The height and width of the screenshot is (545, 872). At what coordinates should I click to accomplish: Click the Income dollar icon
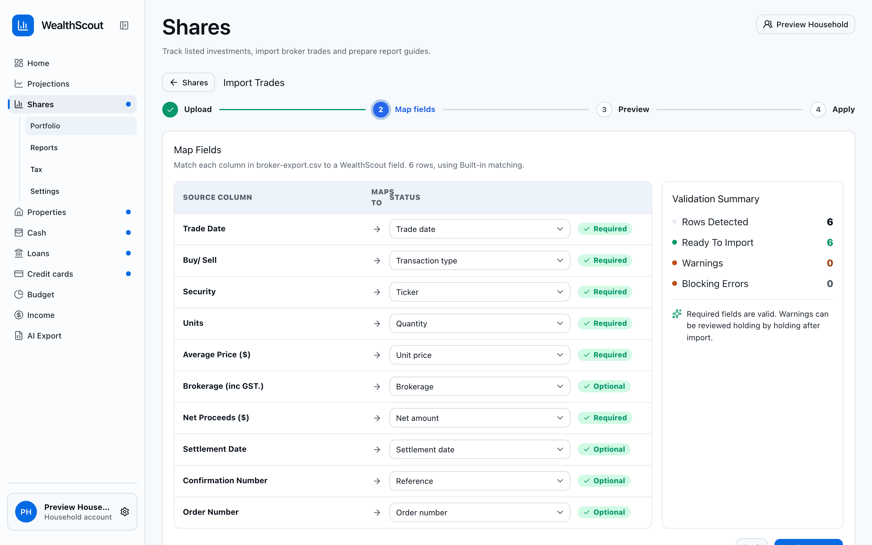coord(19,315)
